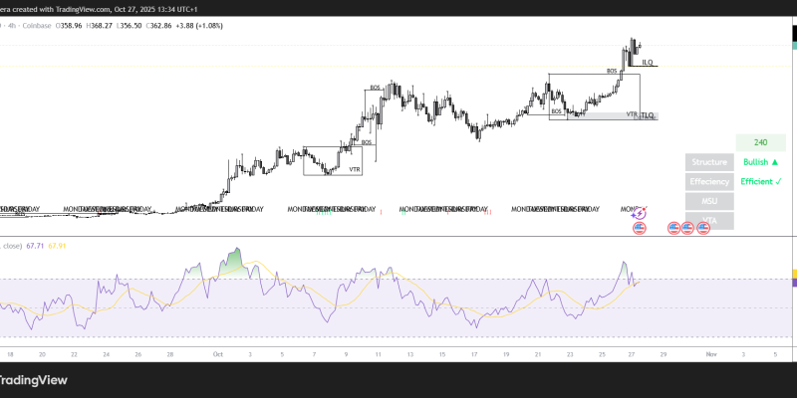
Task: Select the Effeciency row in indicator table
Action: pos(709,182)
